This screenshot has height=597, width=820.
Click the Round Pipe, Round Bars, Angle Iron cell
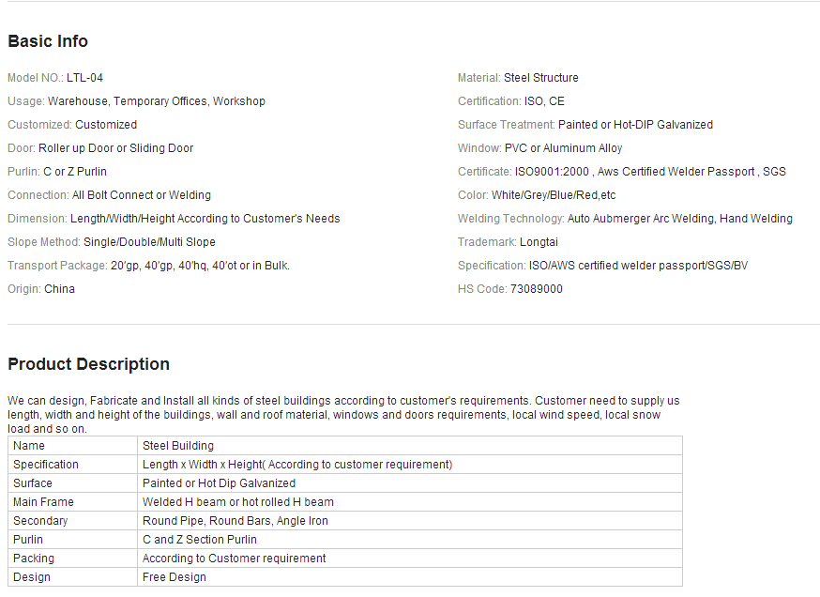pos(409,521)
